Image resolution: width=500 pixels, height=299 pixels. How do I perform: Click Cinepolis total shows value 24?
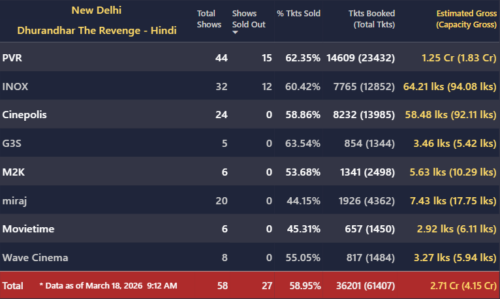pos(221,115)
